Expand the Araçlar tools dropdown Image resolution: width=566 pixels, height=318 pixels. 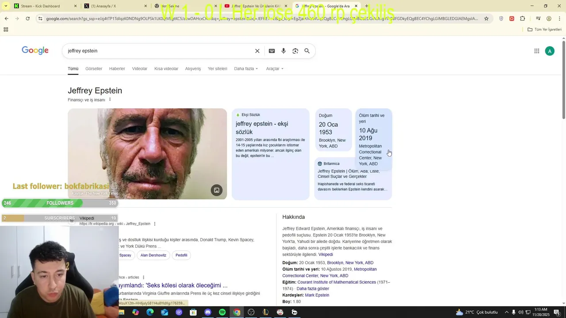[x=275, y=68]
